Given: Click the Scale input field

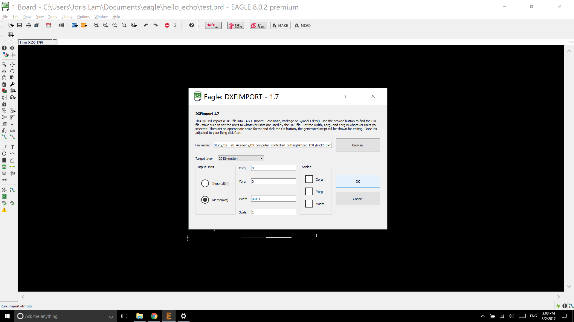Looking at the screenshot, I should pos(273,212).
